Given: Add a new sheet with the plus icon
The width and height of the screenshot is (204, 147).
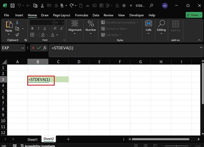Looking at the screenshot, I should point(68,139).
